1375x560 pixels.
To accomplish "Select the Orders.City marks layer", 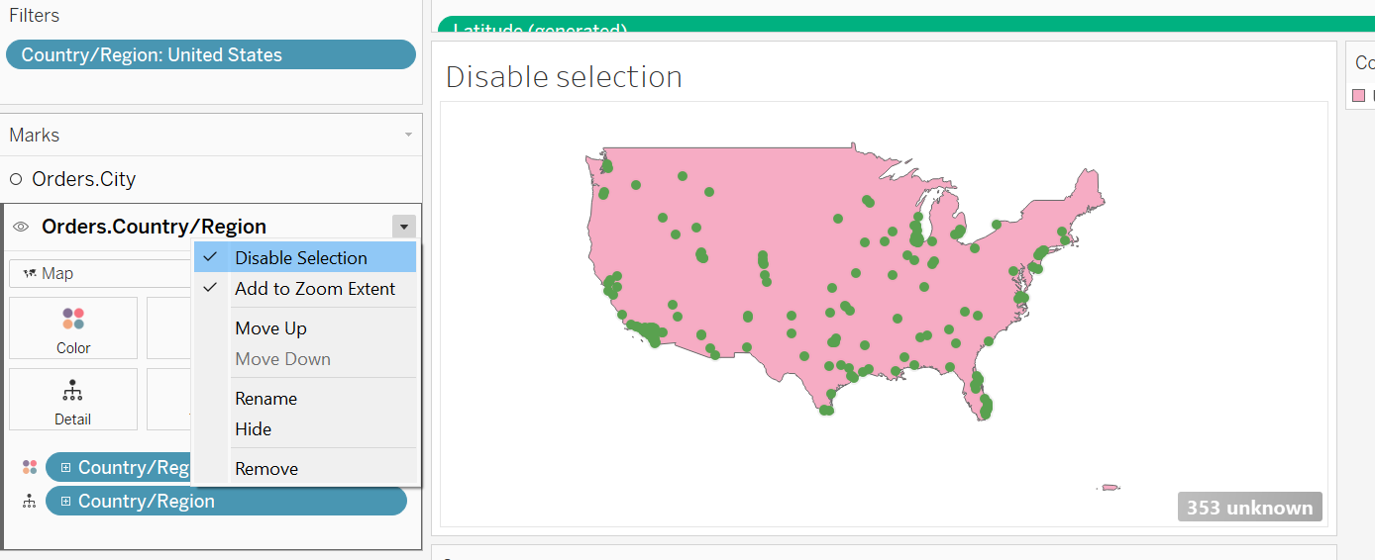I will pos(83,179).
